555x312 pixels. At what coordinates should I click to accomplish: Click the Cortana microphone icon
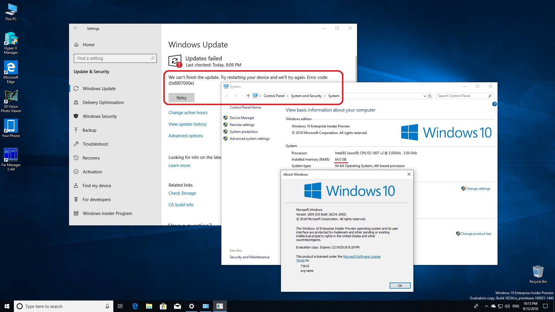107,306
